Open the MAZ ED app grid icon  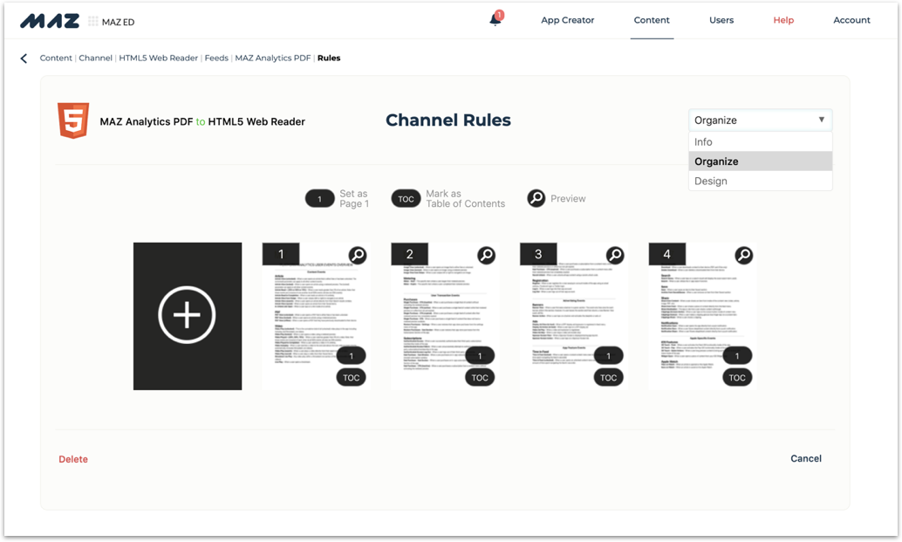point(93,21)
